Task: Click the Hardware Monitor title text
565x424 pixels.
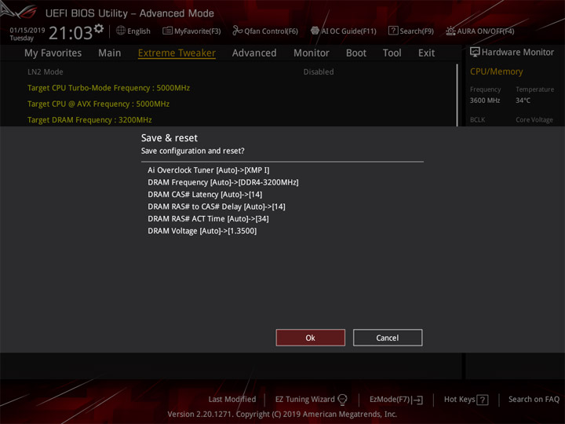Action: click(x=518, y=53)
